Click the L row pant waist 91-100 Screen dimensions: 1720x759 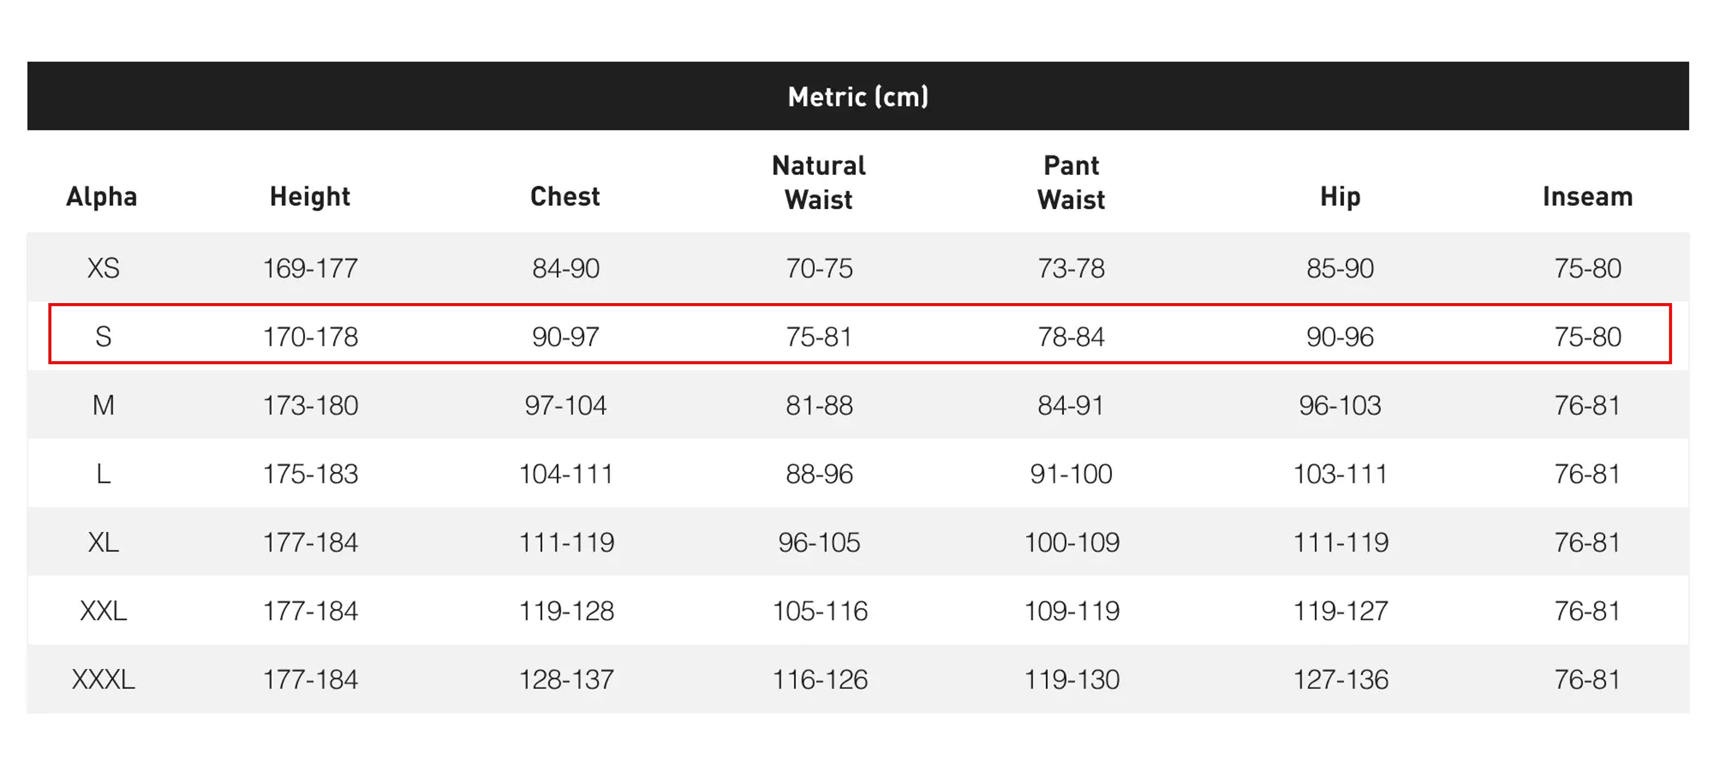pyautogui.click(x=1071, y=474)
